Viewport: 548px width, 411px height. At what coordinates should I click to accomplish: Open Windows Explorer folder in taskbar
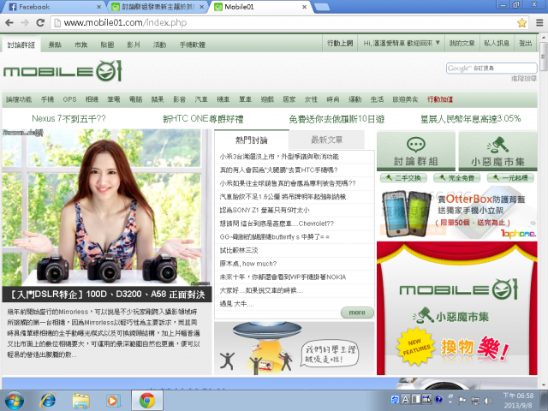[80, 401]
